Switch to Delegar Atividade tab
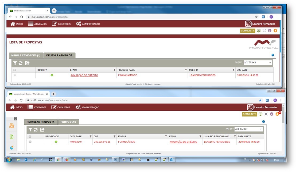The image size is (296, 172). tap(59, 55)
